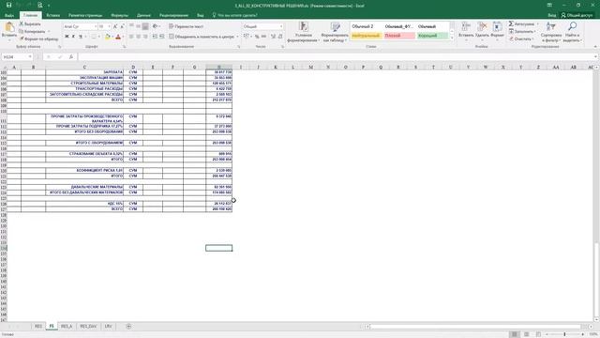The image size is (600, 338).
Task: Click the 'Что вы хотите сделать?' search box
Action: coord(234,15)
